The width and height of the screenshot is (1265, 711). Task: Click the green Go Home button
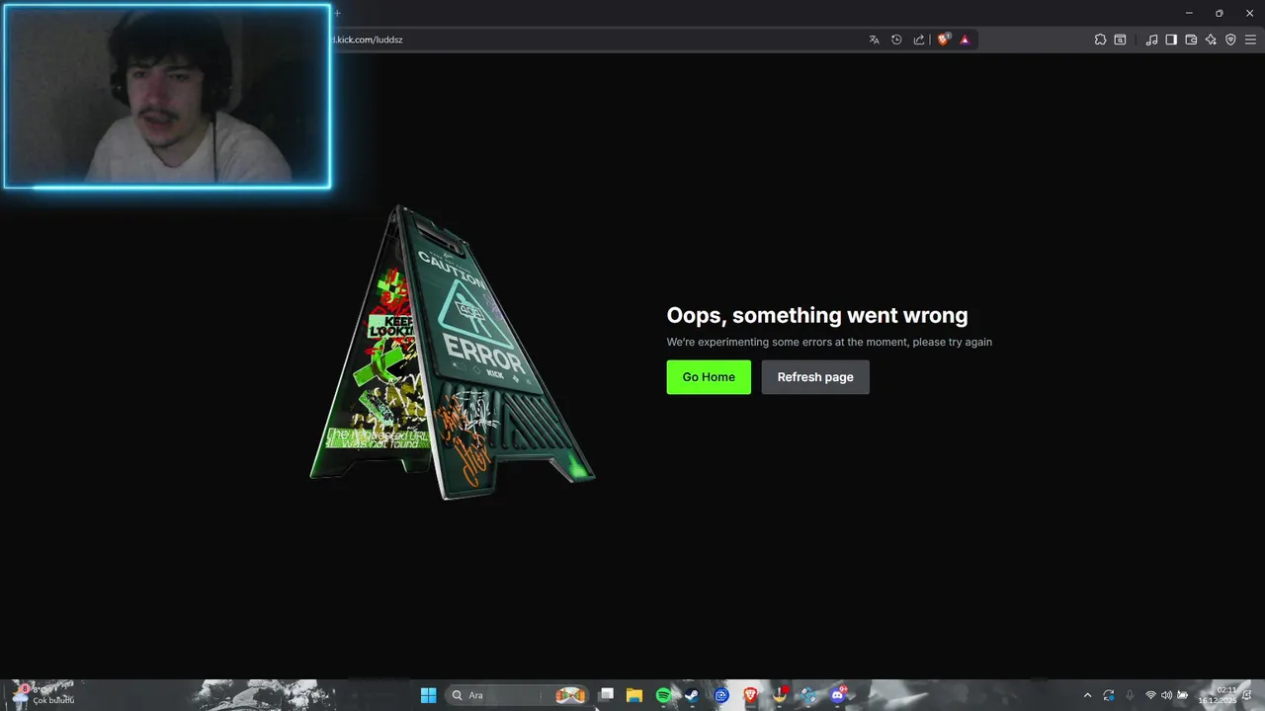(709, 377)
